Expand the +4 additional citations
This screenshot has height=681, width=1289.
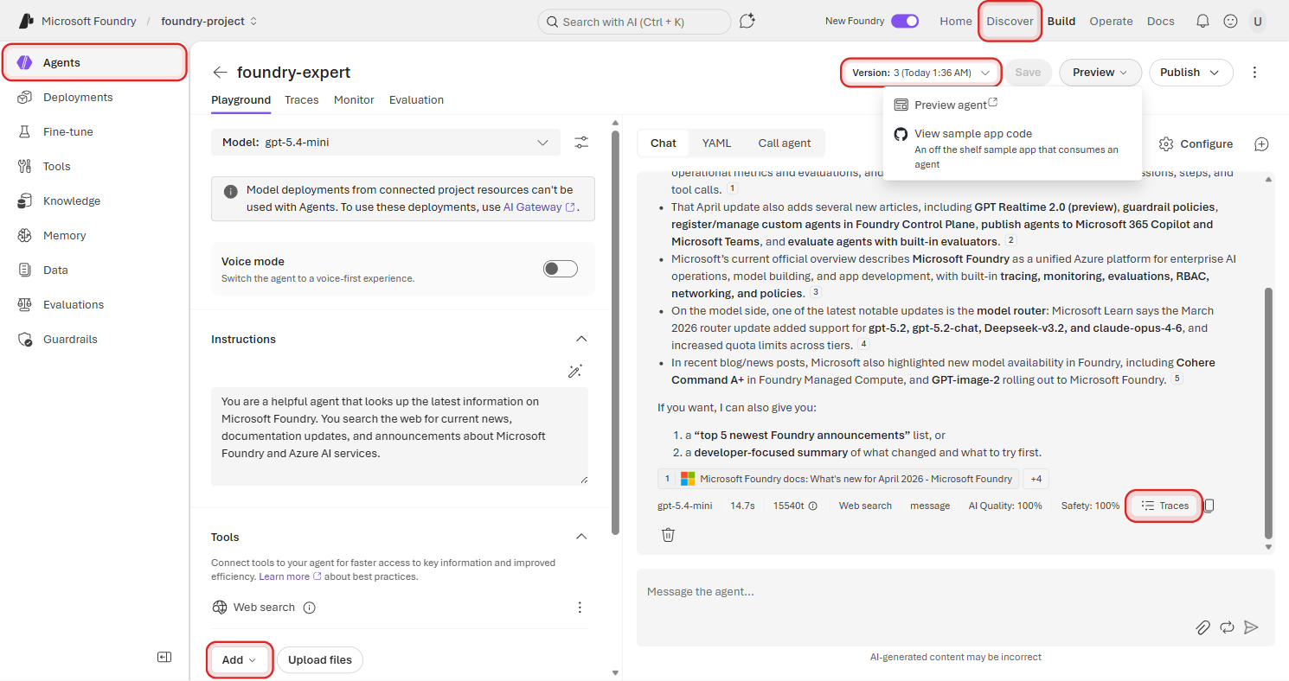click(1036, 479)
